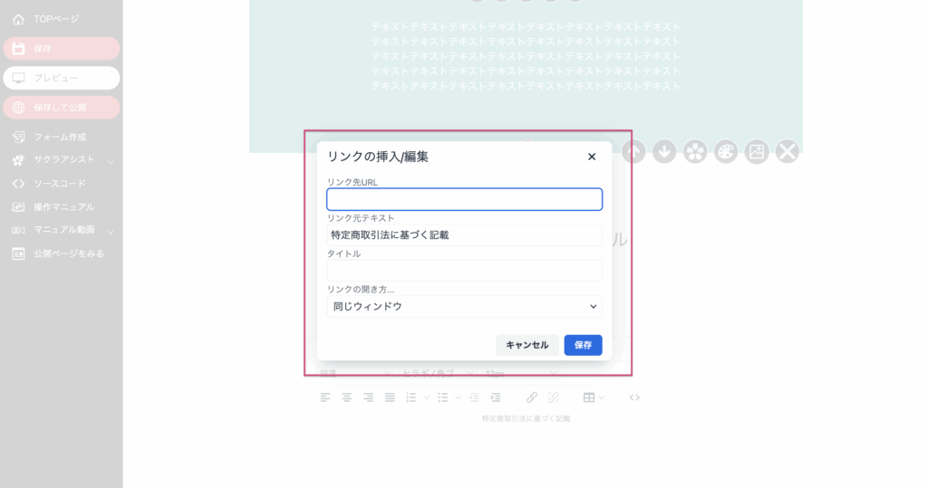Delete block with the round X icon
This screenshot has height=488, width=928.
pos(788,152)
